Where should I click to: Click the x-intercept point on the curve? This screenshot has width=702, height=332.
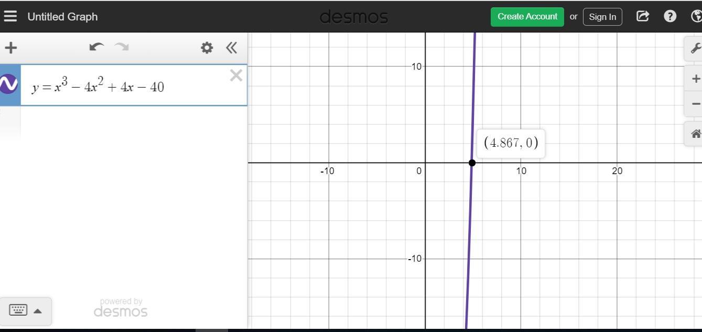472,163
